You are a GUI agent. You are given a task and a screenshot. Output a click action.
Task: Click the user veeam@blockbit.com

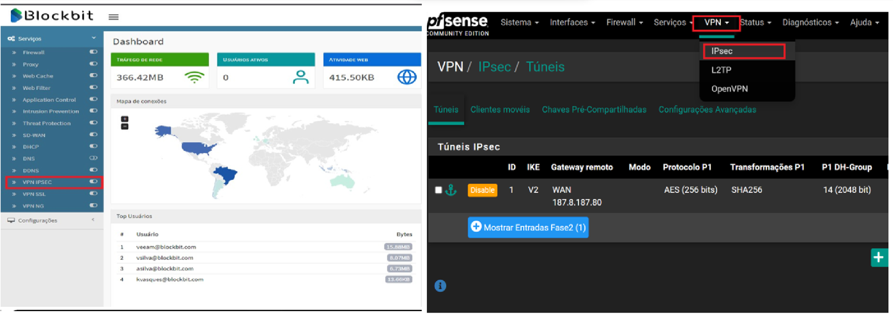pos(166,247)
